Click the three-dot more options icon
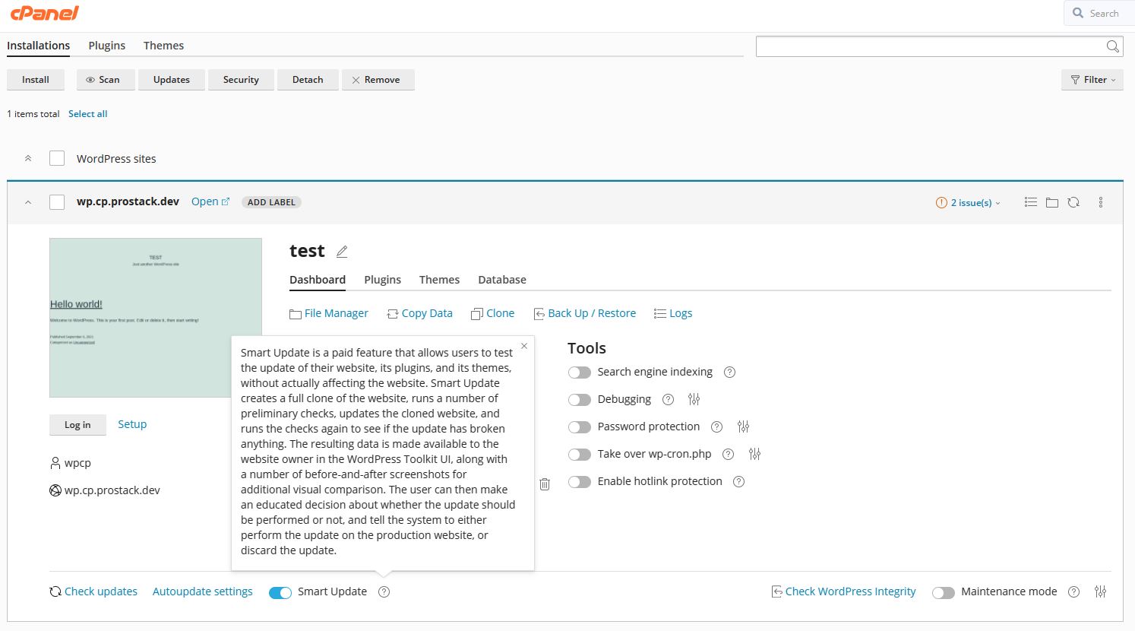The image size is (1135, 631). pyautogui.click(x=1101, y=202)
